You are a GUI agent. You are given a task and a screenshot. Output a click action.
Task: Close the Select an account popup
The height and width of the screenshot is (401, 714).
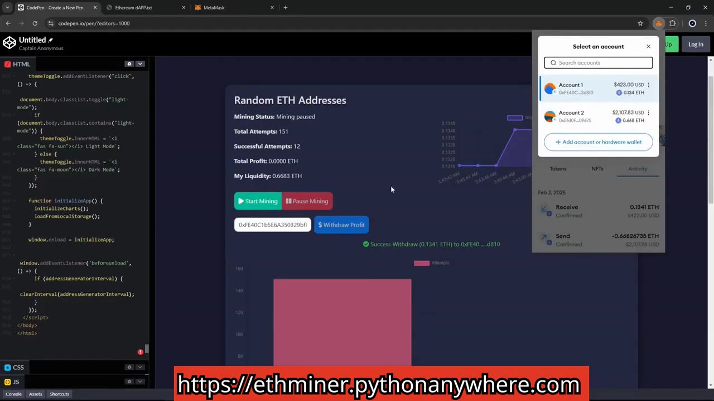(x=648, y=46)
